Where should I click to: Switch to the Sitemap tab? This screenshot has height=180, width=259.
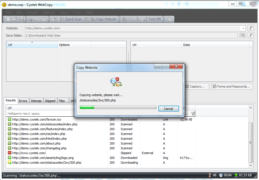[x=36, y=101]
